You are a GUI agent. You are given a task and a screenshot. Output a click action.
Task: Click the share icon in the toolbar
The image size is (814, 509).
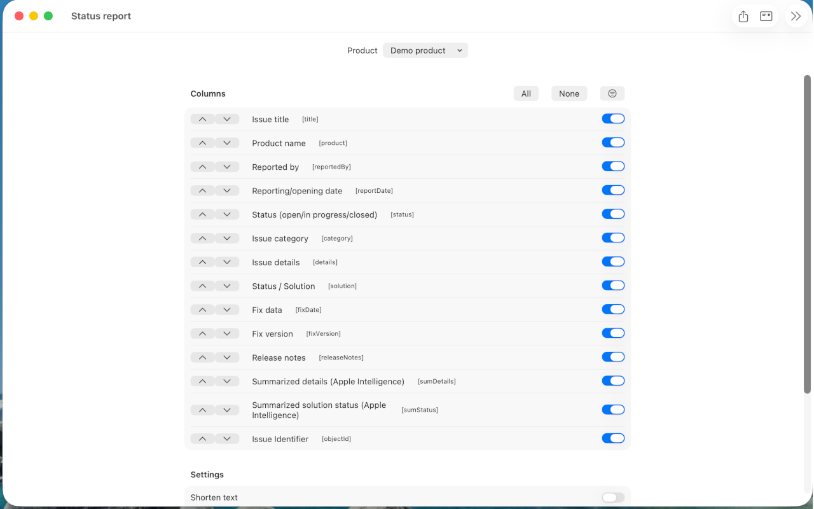click(x=743, y=17)
